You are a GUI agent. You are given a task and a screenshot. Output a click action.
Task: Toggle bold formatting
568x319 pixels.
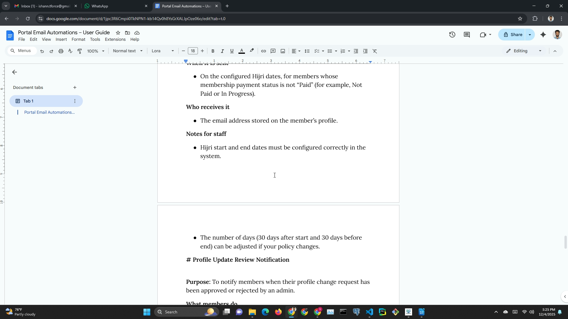pyautogui.click(x=213, y=51)
